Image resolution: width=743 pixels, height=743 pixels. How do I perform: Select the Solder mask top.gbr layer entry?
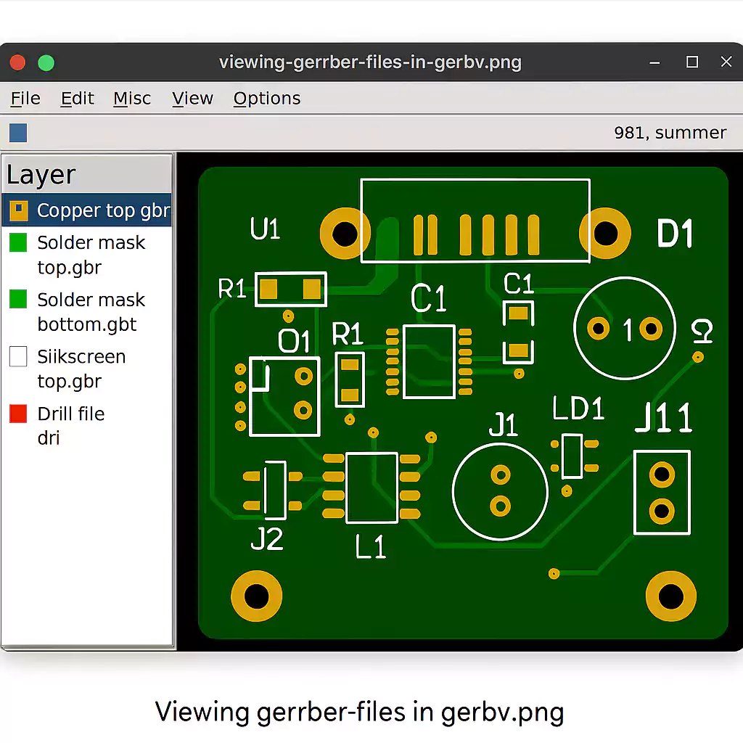click(x=91, y=255)
